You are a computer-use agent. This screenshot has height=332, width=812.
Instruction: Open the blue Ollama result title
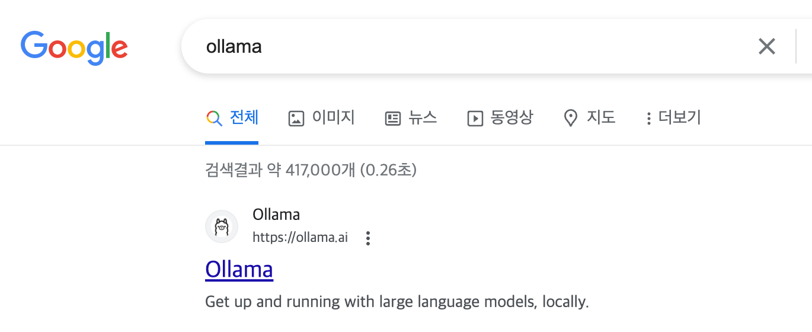[x=239, y=269]
